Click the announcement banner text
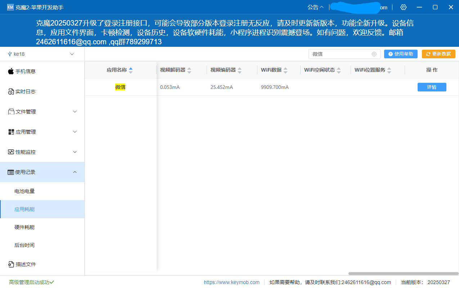This screenshot has width=459, height=288. coord(225,32)
